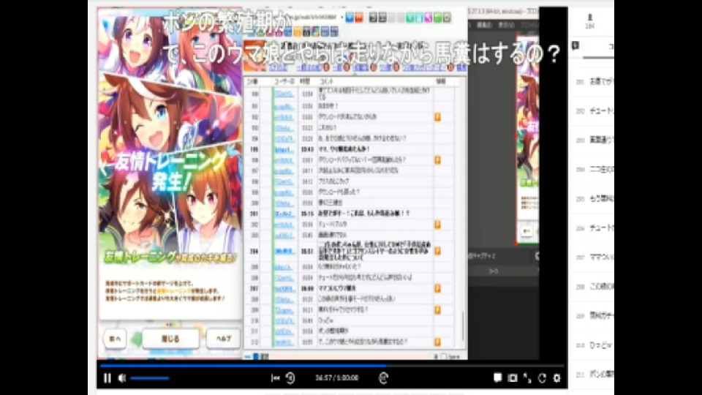Select the comment tab icon in right panel
This screenshot has width=702, height=395.
point(575,45)
